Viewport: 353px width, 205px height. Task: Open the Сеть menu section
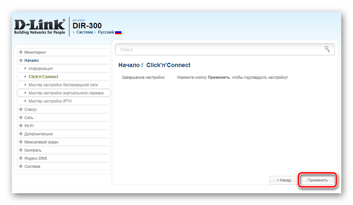pos(64,118)
